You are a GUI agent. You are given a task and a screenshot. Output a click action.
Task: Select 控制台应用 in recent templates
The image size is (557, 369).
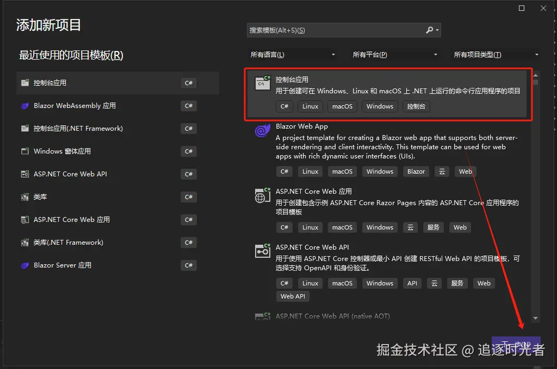117,83
